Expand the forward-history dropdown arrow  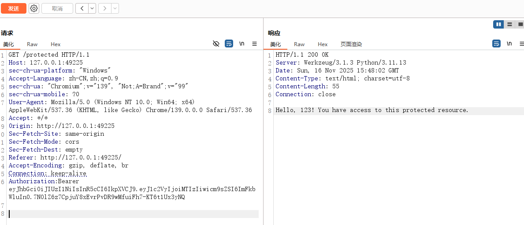[x=115, y=8]
